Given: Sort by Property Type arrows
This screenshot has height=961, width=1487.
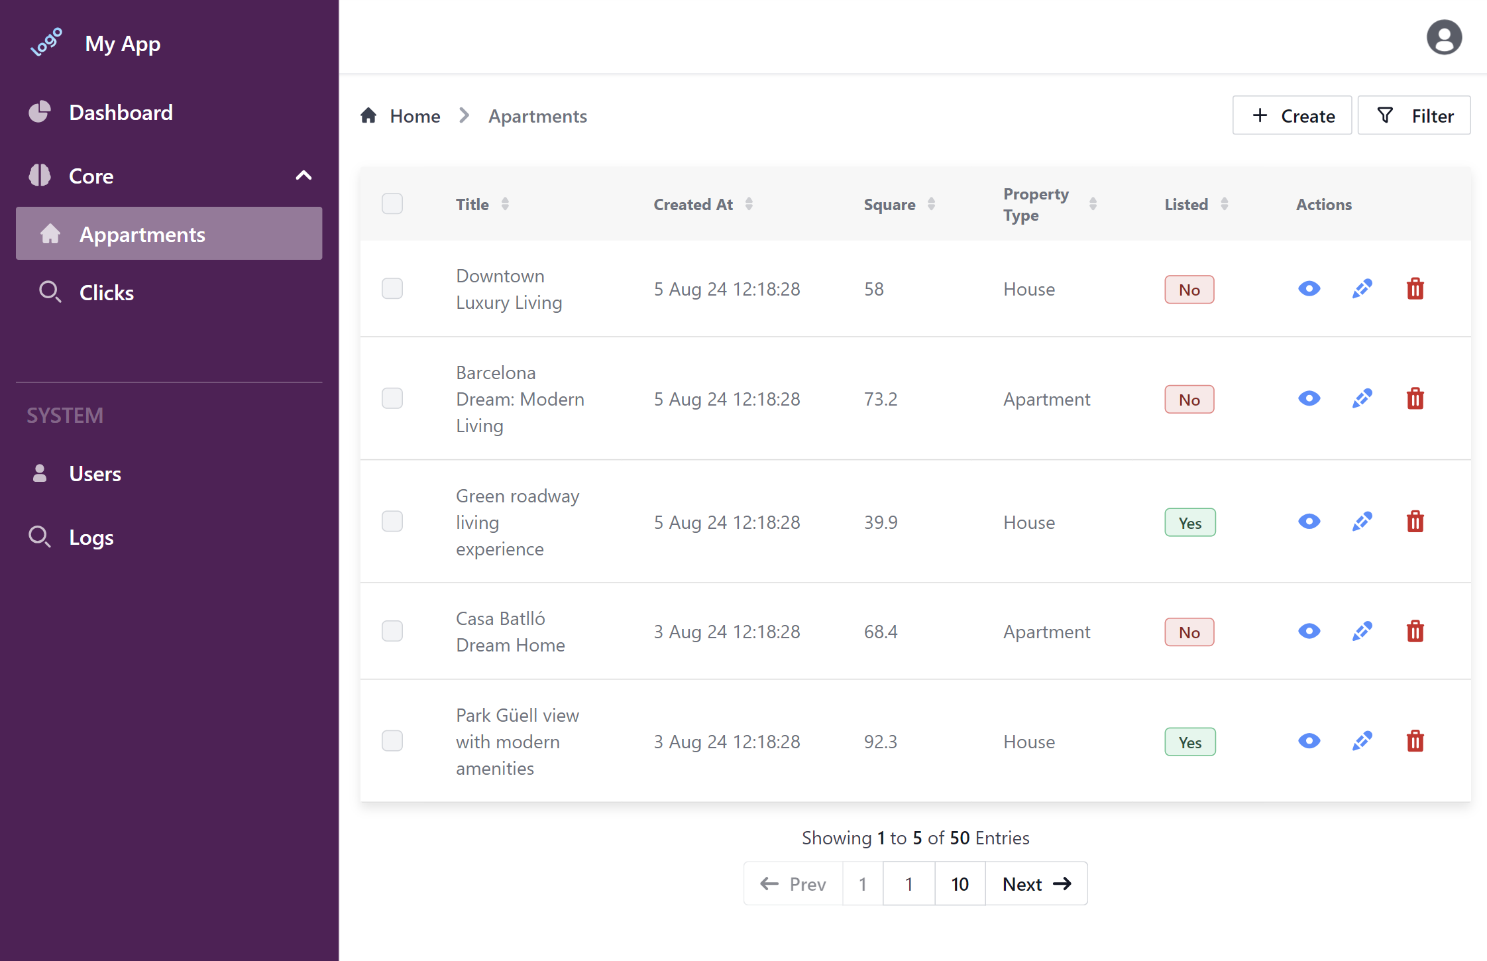Looking at the screenshot, I should pos(1093,204).
